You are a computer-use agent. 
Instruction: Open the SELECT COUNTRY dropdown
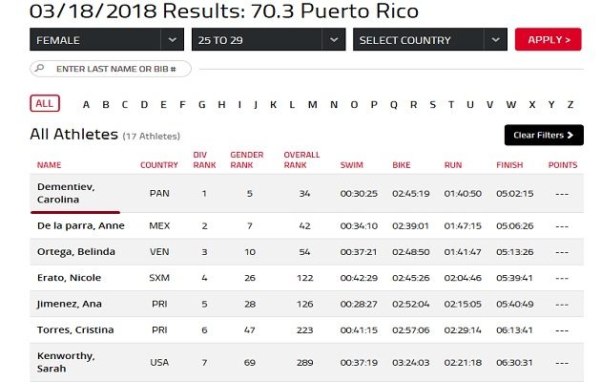click(429, 40)
